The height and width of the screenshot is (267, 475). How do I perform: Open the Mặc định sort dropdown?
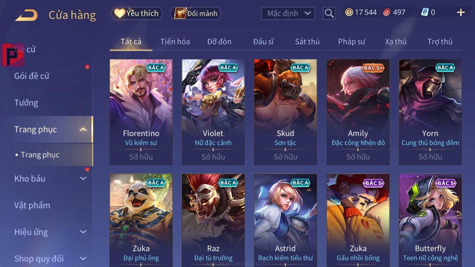288,13
